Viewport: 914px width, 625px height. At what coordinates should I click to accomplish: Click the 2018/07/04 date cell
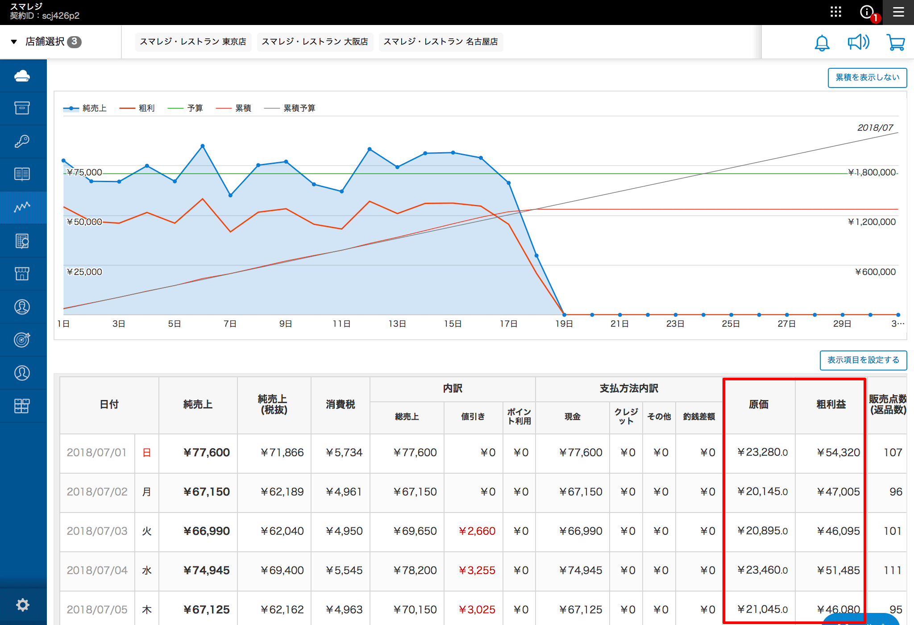click(x=97, y=571)
